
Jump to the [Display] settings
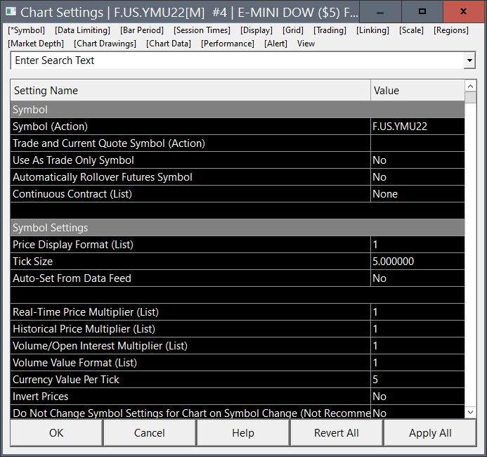click(x=257, y=30)
